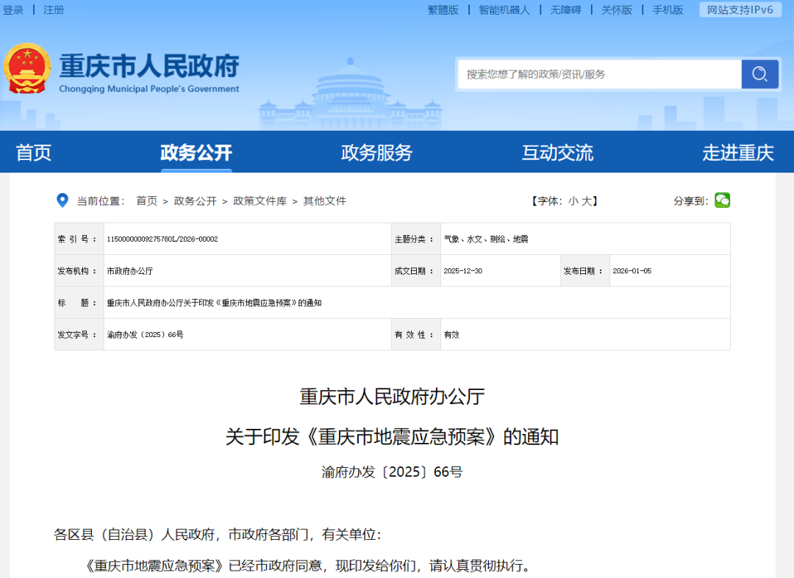Switch to 繁體版 traditional Chinese version
This screenshot has width=794, height=578.
click(443, 10)
